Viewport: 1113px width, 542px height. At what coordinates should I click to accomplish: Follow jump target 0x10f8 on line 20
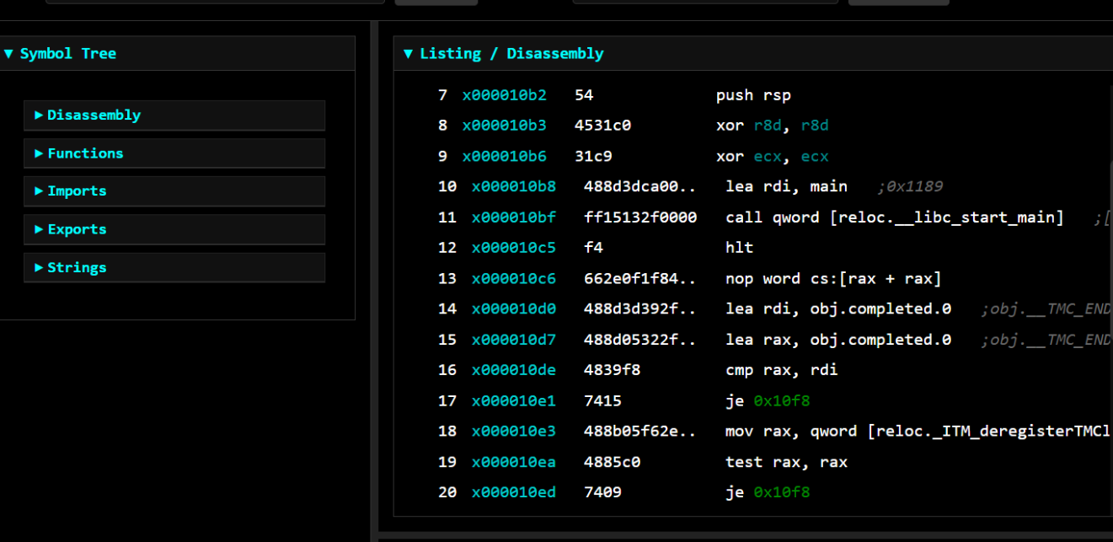click(782, 492)
